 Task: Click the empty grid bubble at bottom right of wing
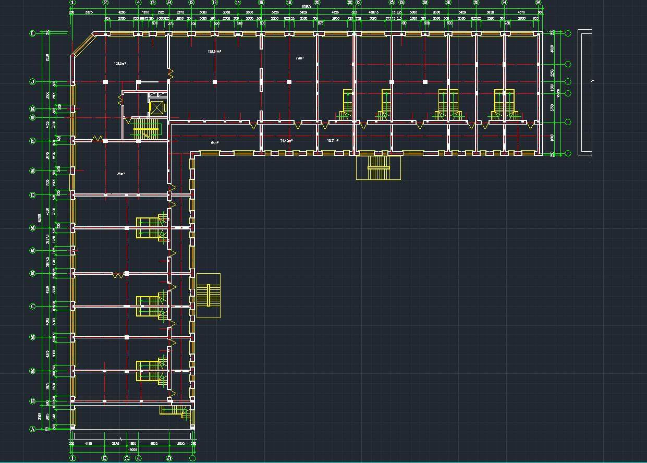point(192,458)
